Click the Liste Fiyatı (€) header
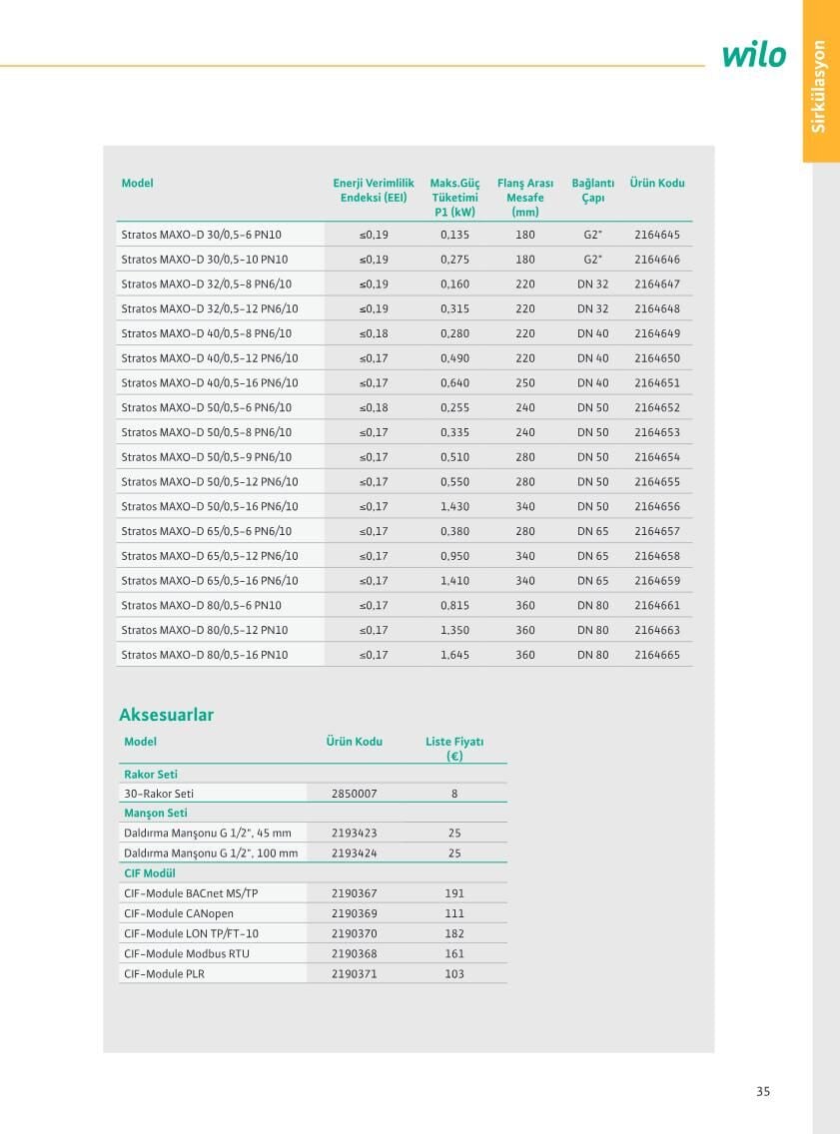This screenshot has height=1134, width=840. [x=454, y=749]
